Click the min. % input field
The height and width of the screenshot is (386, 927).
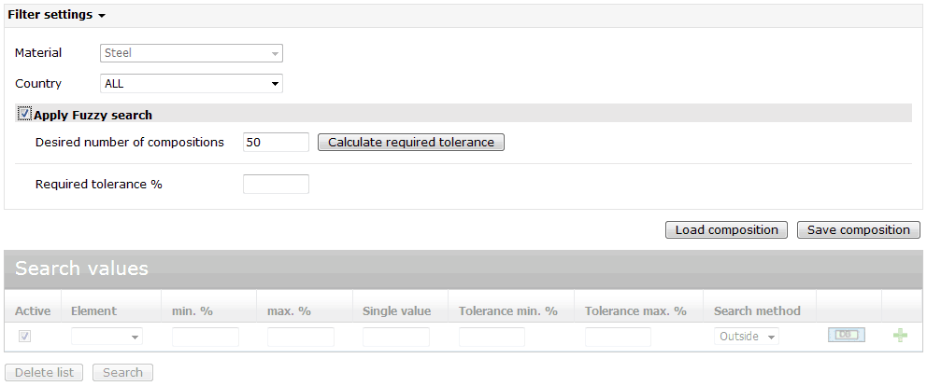[206, 337]
